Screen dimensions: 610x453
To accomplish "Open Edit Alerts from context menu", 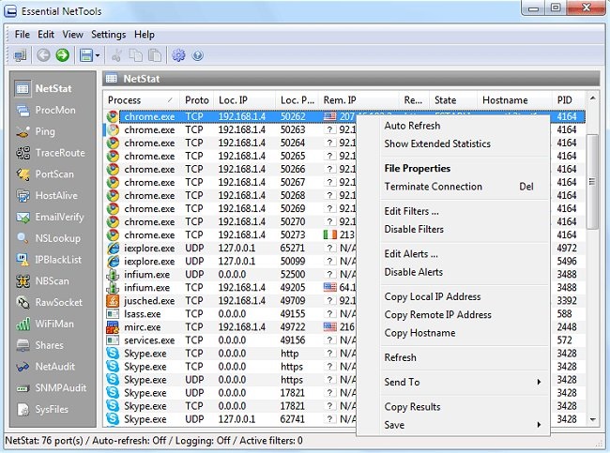I will click(x=465, y=254).
